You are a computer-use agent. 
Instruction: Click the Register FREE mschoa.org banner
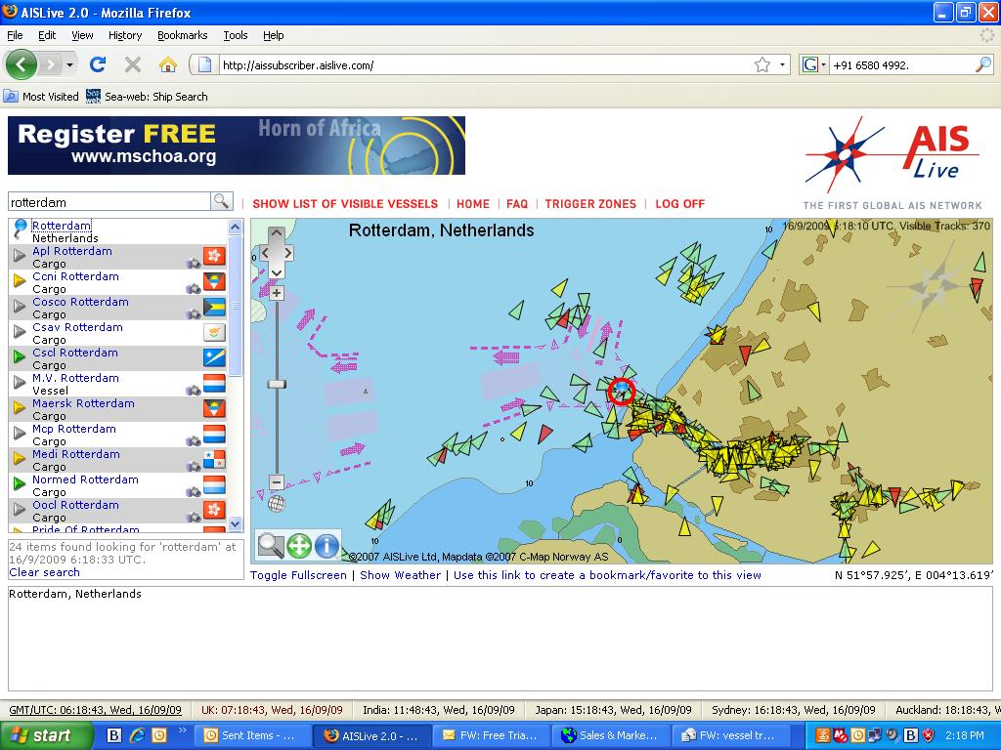(x=237, y=146)
